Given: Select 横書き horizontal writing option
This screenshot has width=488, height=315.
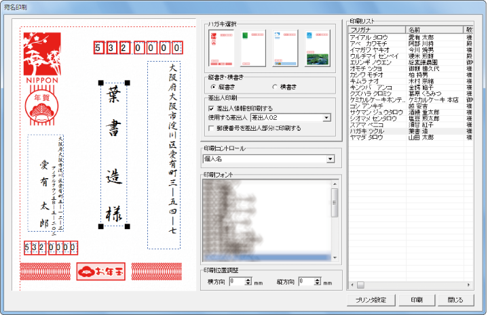Looking at the screenshot, I should click(x=275, y=87).
